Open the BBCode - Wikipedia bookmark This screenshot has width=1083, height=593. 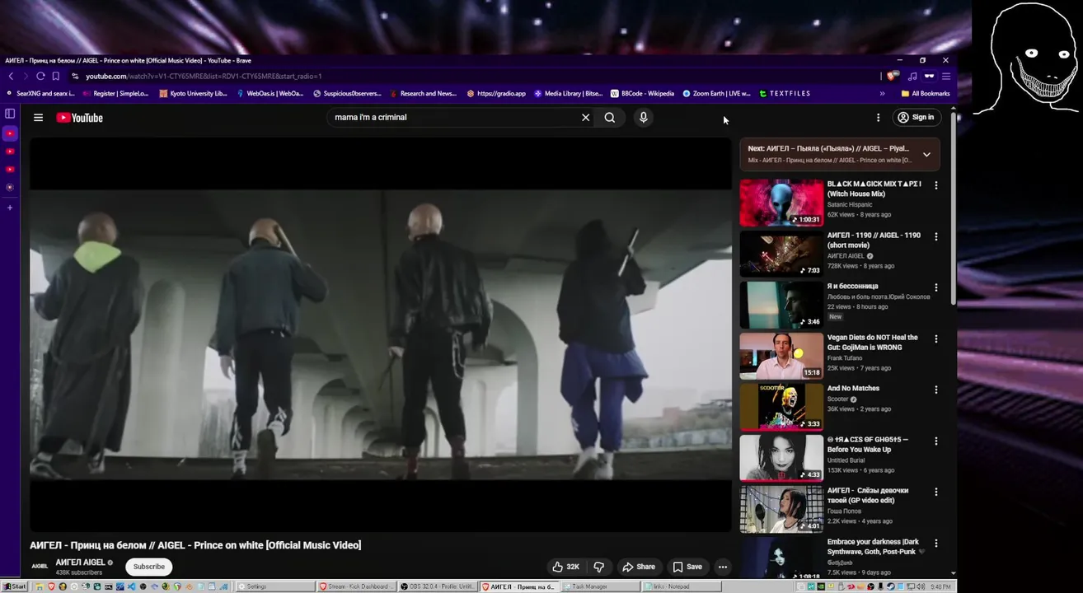(642, 93)
